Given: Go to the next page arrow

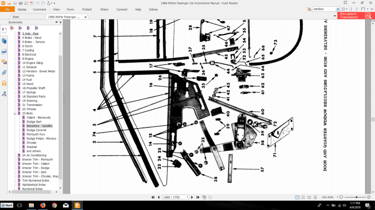Looking at the screenshot, I should (192, 197).
